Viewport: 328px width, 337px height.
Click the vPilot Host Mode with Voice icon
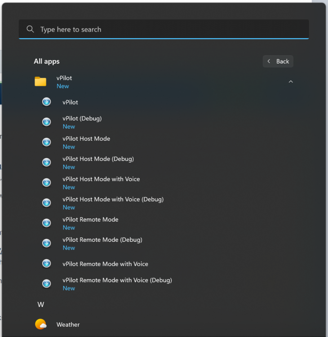pos(46,182)
